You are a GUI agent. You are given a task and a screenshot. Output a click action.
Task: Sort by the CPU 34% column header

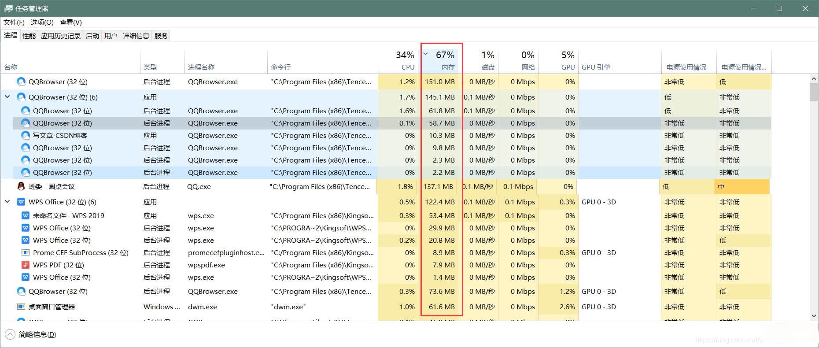(x=398, y=61)
